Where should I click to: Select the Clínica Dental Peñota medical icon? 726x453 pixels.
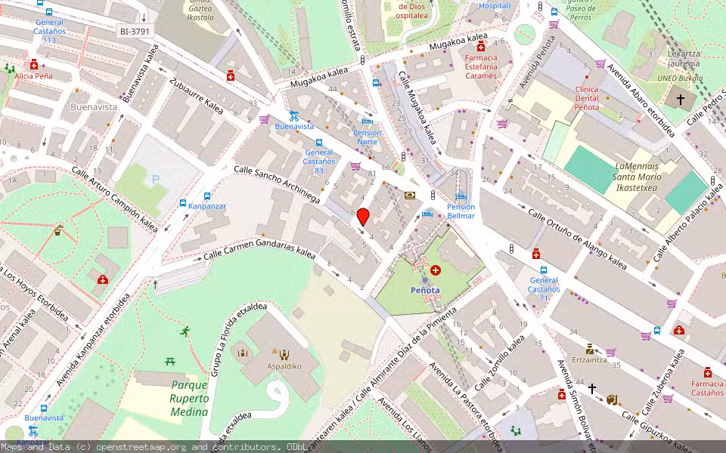(x=587, y=76)
